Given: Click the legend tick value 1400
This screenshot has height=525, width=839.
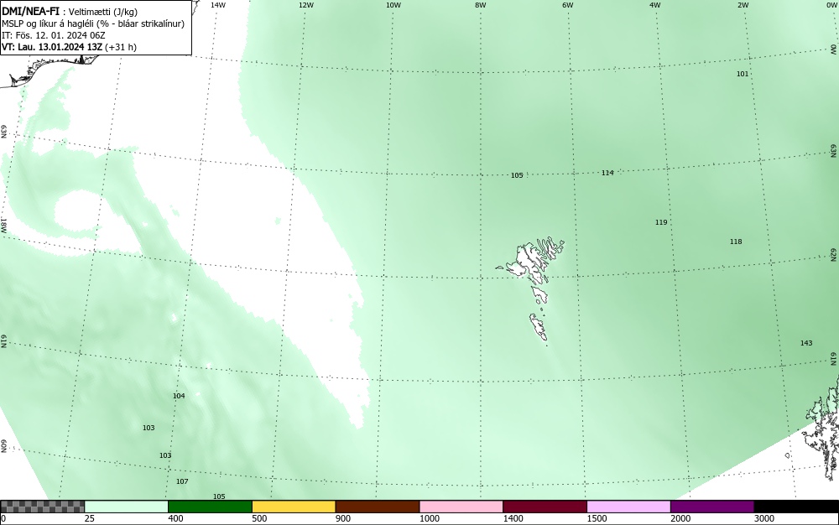Looking at the screenshot, I should point(513,518).
